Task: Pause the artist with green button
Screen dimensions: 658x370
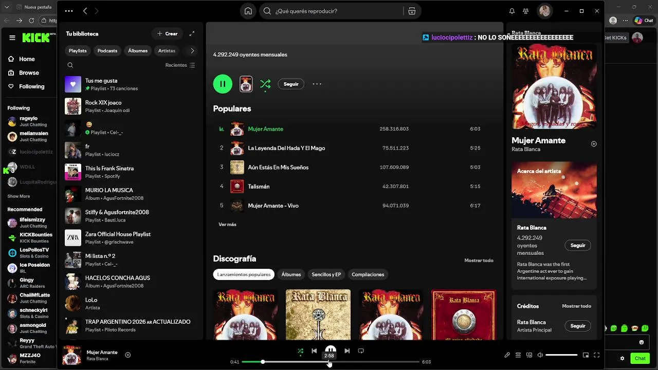Action: (223, 84)
